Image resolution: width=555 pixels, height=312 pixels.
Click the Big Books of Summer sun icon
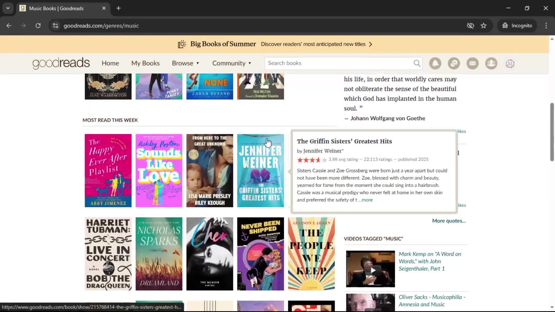[x=182, y=44]
